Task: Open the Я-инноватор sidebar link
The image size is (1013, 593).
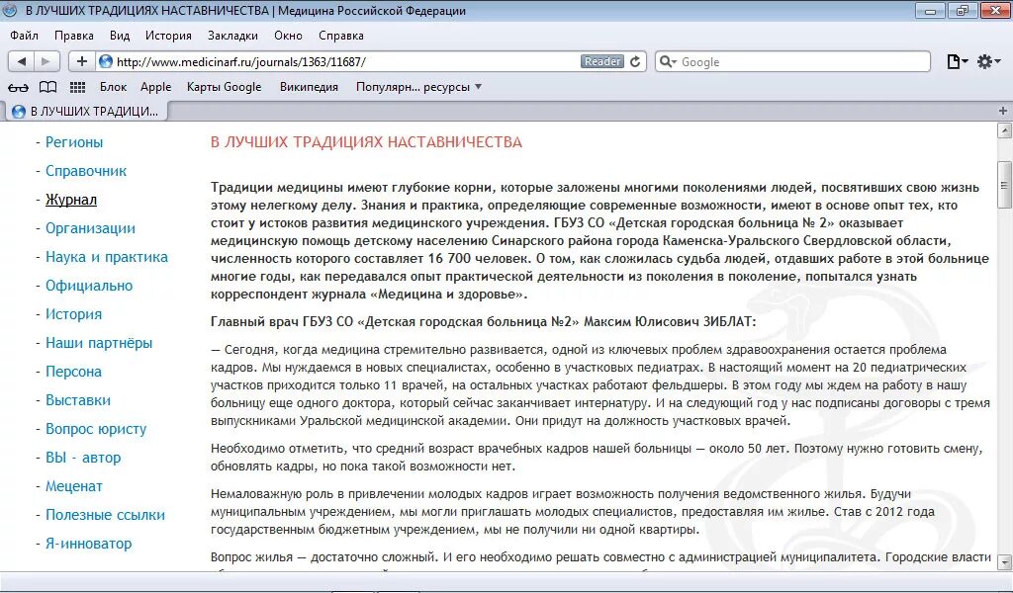Action: (x=88, y=544)
